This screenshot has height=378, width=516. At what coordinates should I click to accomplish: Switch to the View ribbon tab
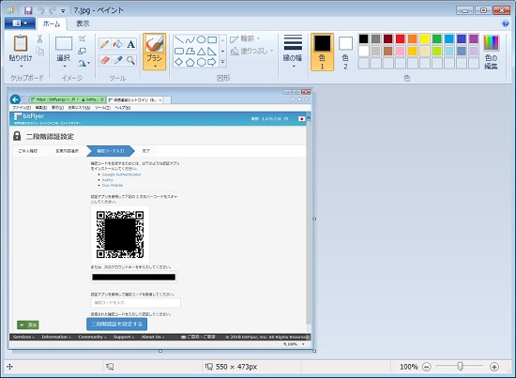click(x=83, y=23)
